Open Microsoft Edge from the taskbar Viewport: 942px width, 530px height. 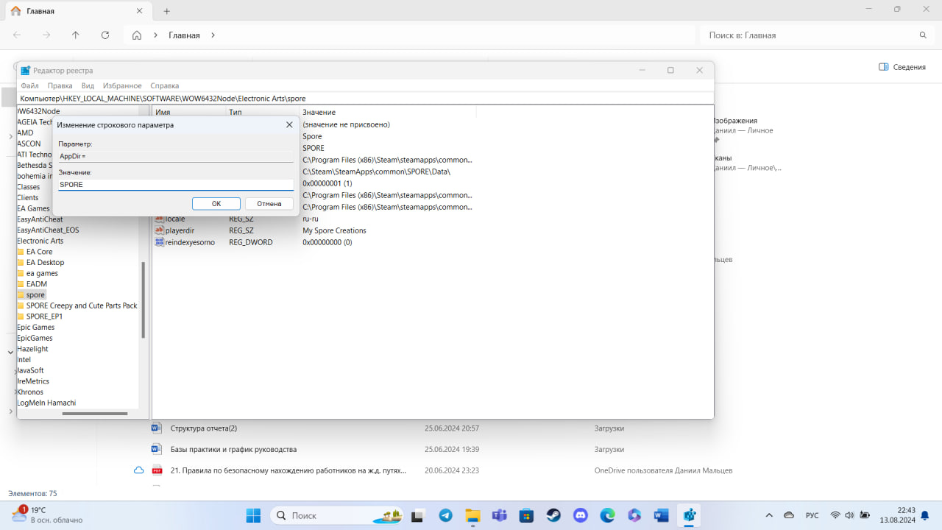pyautogui.click(x=607, y=515)
